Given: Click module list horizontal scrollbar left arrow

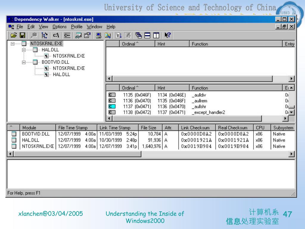Looking at the screenshot, I should pyautogui.click(x=10, y=154).
